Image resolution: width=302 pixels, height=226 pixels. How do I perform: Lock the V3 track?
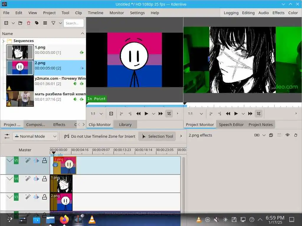pos(45,197)
